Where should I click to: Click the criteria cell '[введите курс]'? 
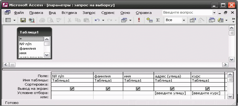(x=208, y=93)
